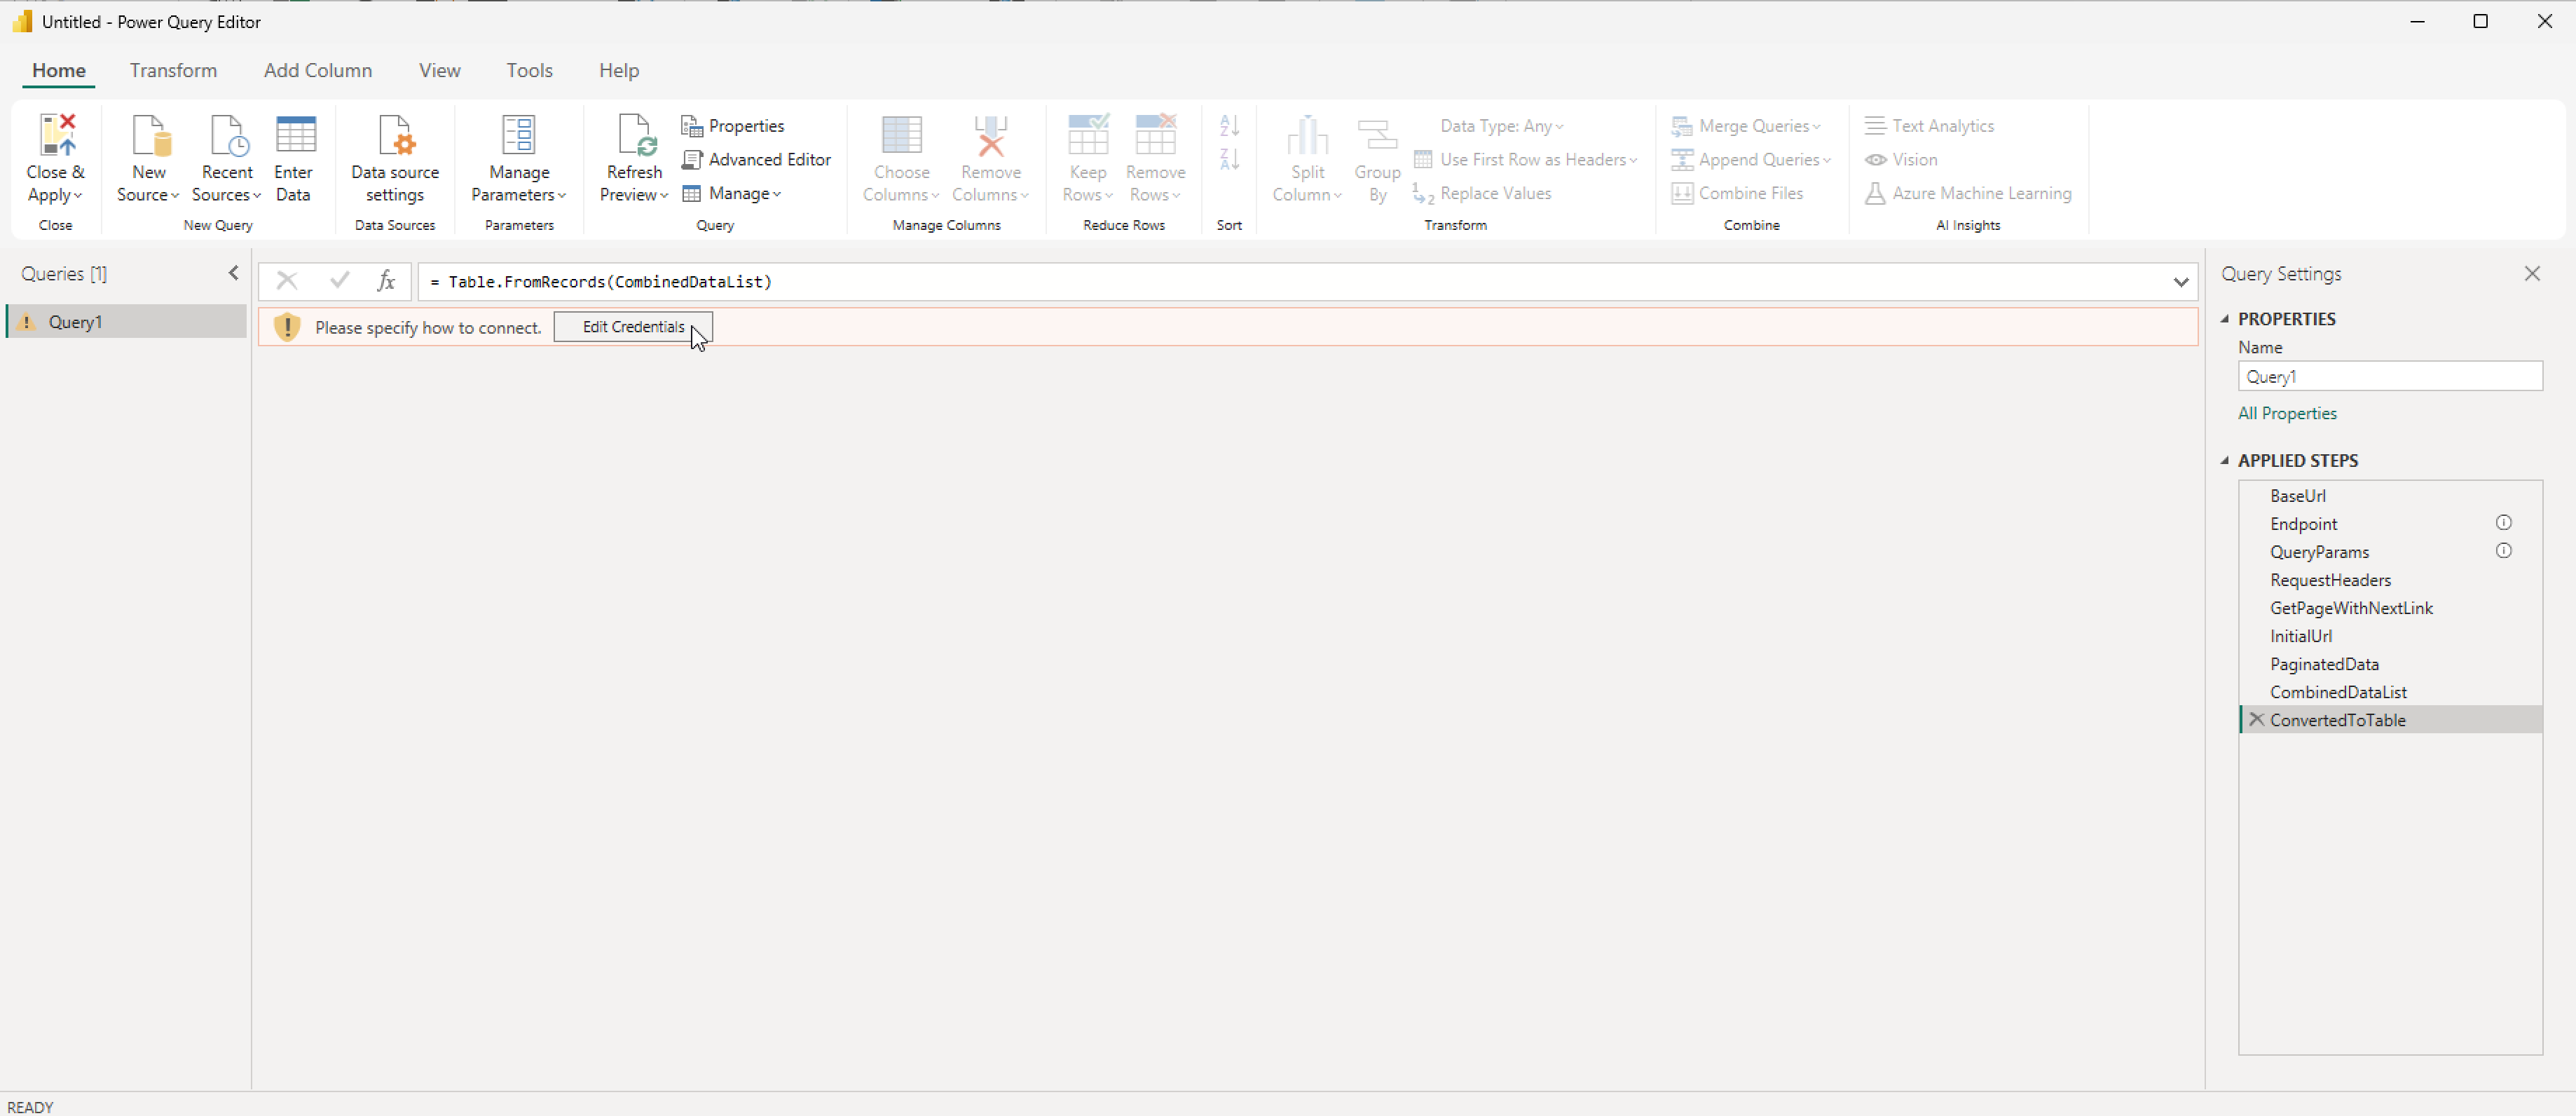Screen dimensions: 2576x1116
Task: Select the PaginatedData applied step
Action: [x=2390, y=663]
